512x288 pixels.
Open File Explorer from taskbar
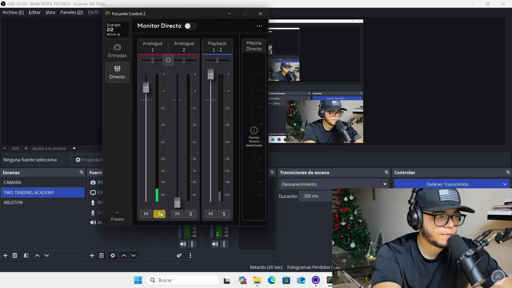(x=257, y=280)
